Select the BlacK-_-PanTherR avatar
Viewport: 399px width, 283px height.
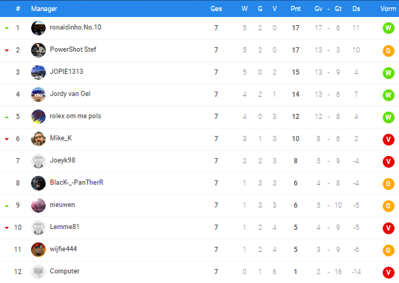38,183
